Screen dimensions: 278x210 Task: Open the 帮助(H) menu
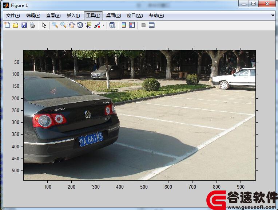pyautogui.click(x=156, y=16)
